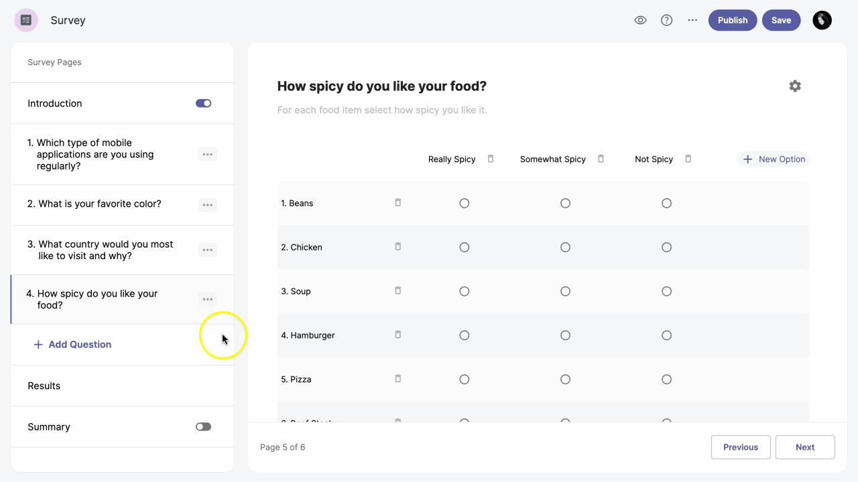The width and height of the screenshot is (858, 482).
Task: Delete the Somewhat Spicy column option
Action: [601, 159]
